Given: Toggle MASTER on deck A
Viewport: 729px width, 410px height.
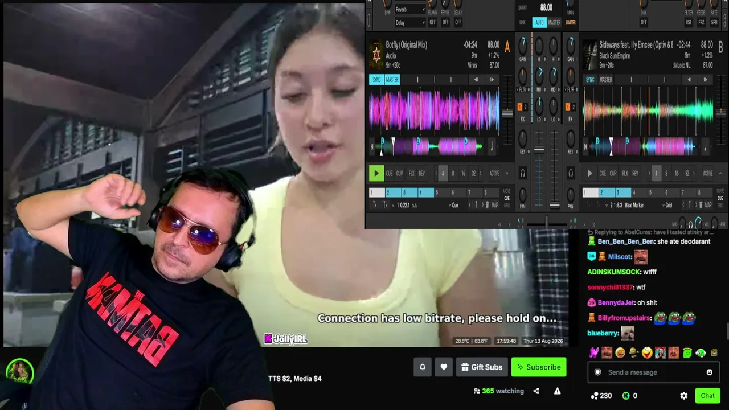Looking at the screenshot, I should 392,80.
